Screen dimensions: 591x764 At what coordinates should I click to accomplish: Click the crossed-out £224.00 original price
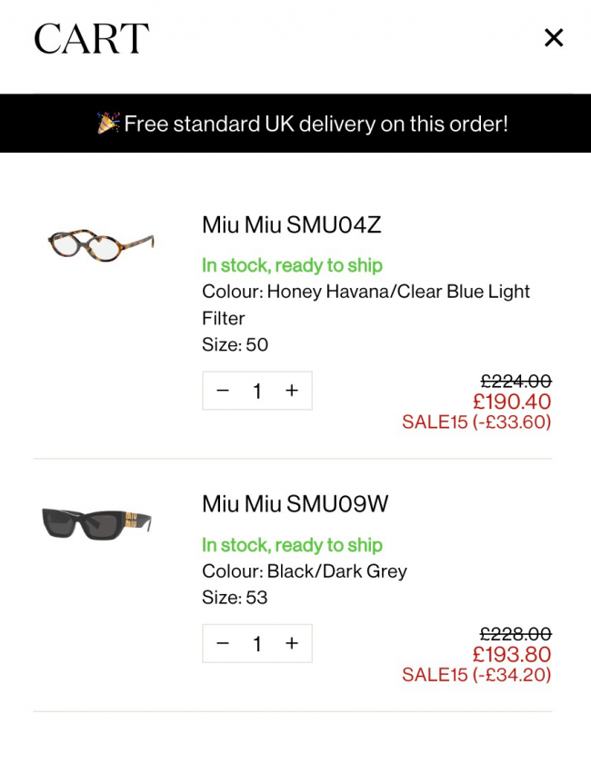pyautogui.click(x=516, y=382)
